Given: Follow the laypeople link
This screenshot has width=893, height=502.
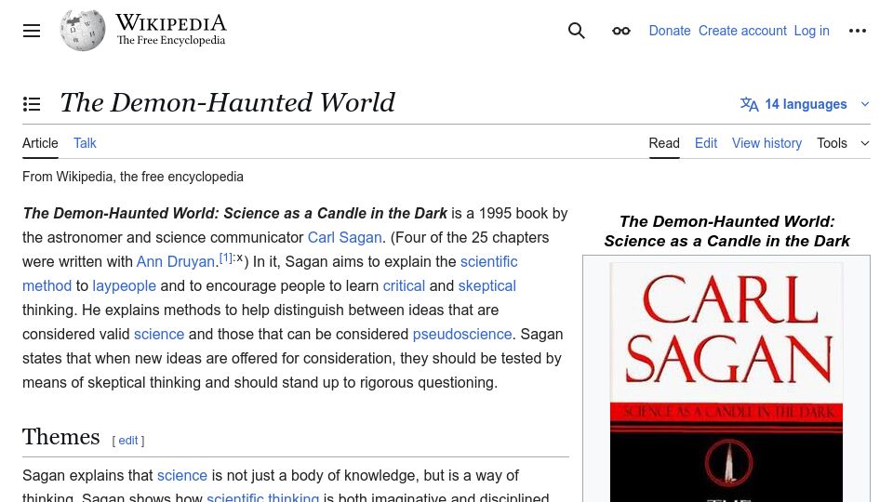Looking at the screenshot, I should click(124, 285).
